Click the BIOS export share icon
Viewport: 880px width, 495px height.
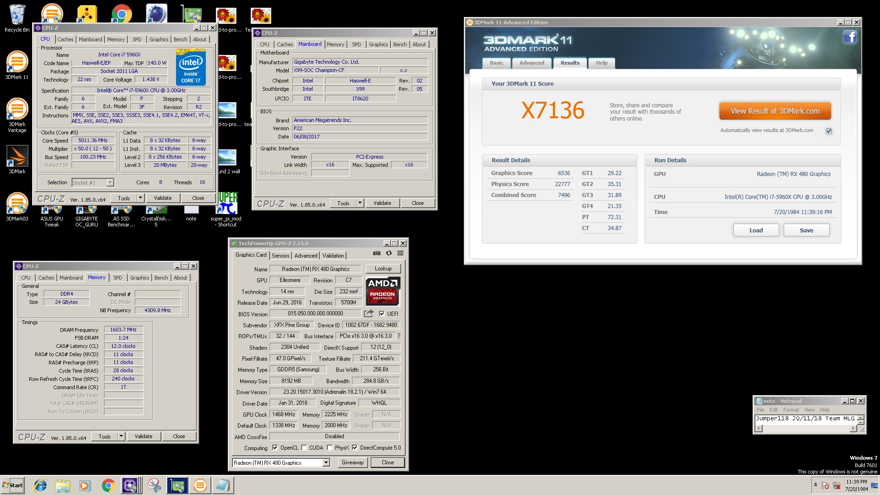pyautogui.click(x=368, y=313)
